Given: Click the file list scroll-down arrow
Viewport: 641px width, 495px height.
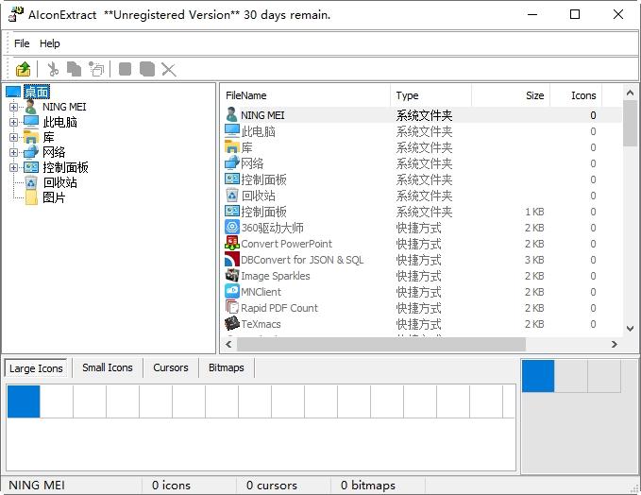Looking at the screenshot, I should point(631,328).
